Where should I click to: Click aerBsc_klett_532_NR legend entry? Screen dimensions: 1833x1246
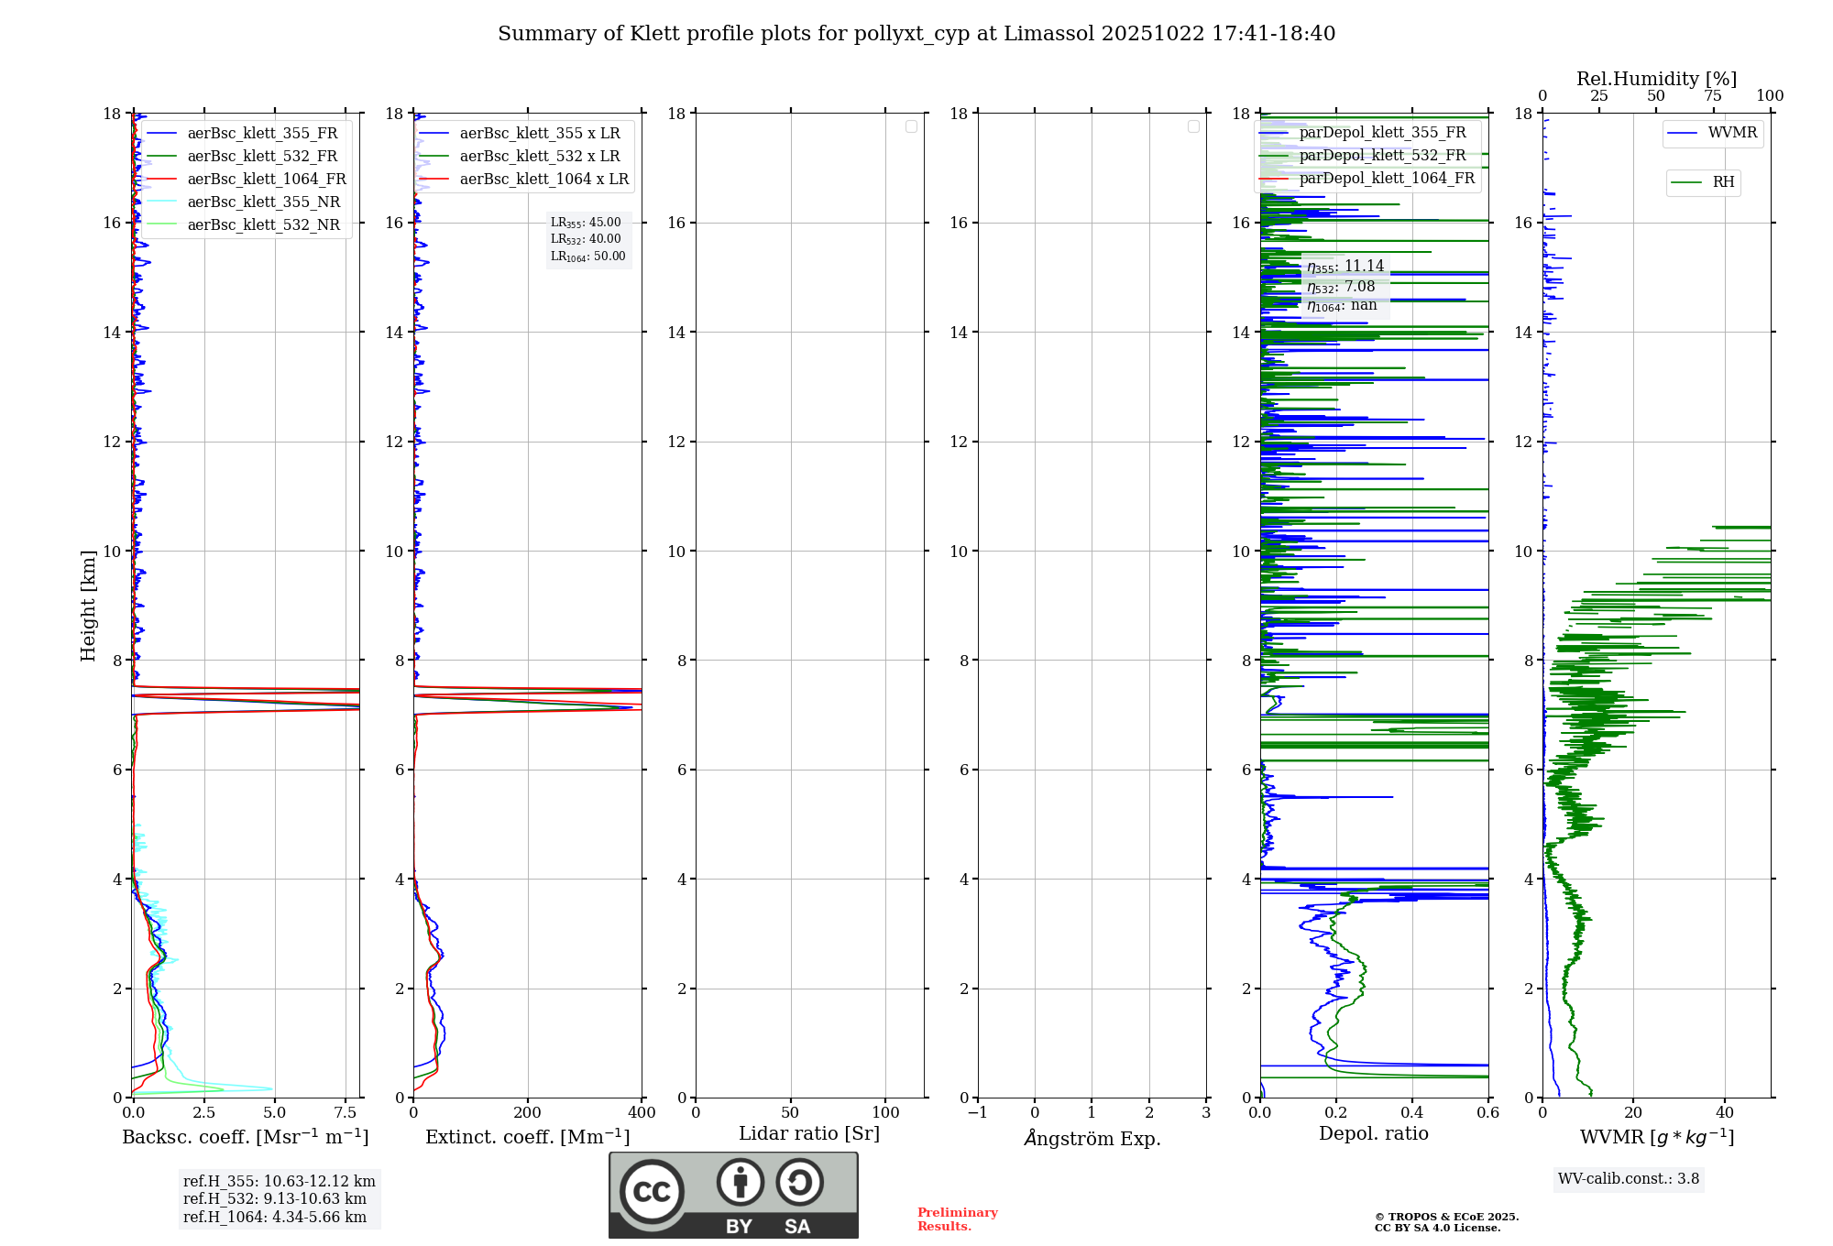pos(263,225)
